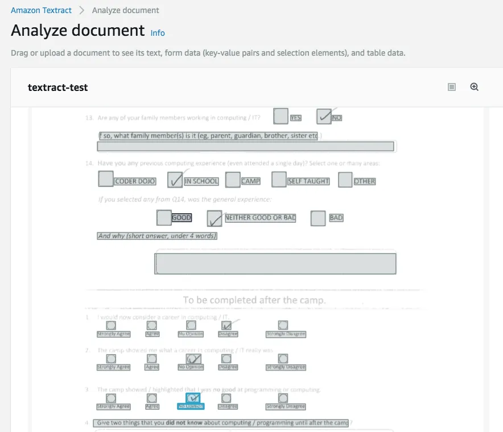Click the fit-to-view square icon
This screenshot has height=432, width=503.
click(452, 87)
